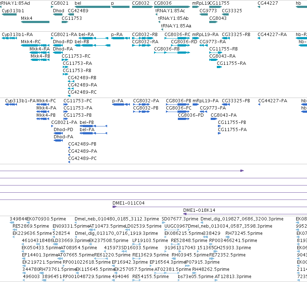This screenshot has width=307, height=282.
Task: Select the CG8043-RA transcript label
Action: click(223, 56)
